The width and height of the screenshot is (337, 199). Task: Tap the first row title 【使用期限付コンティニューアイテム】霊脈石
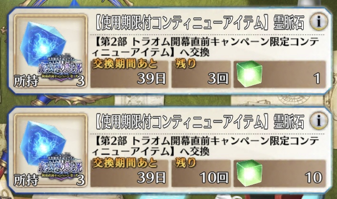[200, 22]
